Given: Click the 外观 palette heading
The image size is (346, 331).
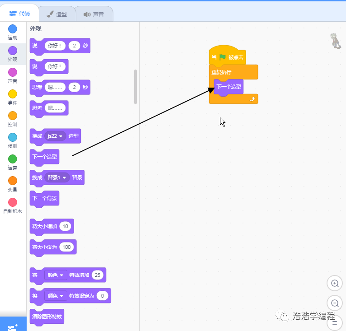Looking at the screenshot, I should (36, 29).
